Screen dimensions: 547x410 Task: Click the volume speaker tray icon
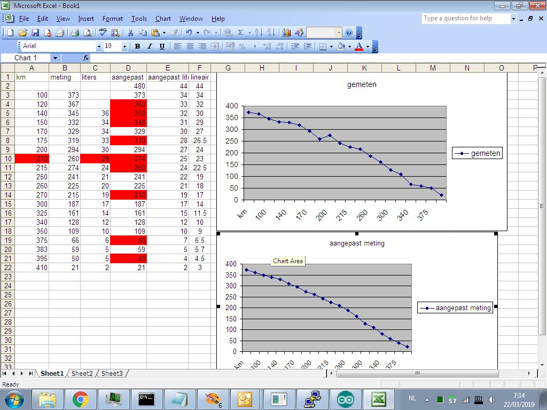pyautogui.click(x=492, y=400)
